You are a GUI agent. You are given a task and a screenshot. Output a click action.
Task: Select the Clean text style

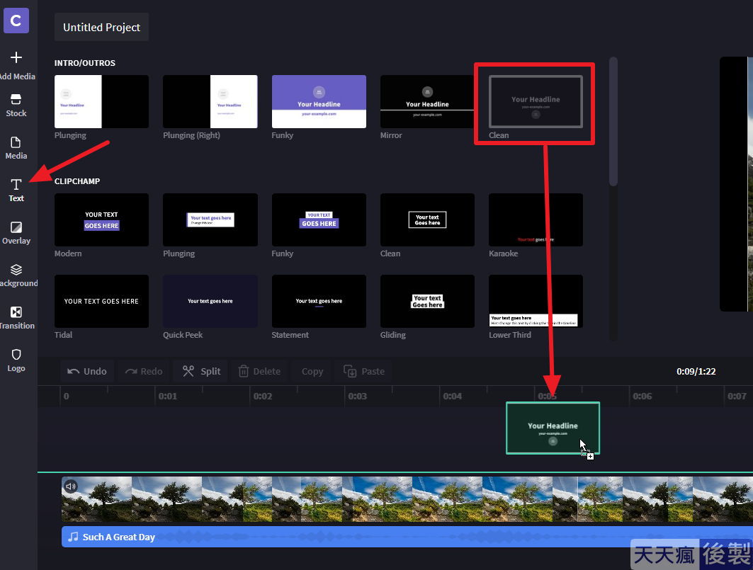427,220
